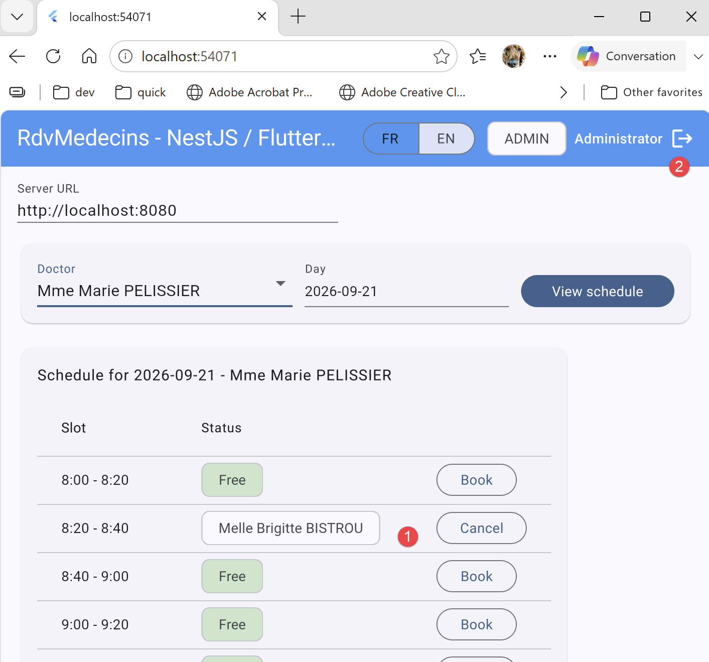Toggle the ADMIN mode button
Viewport: 709px width, 662px height.
[527, 139]
